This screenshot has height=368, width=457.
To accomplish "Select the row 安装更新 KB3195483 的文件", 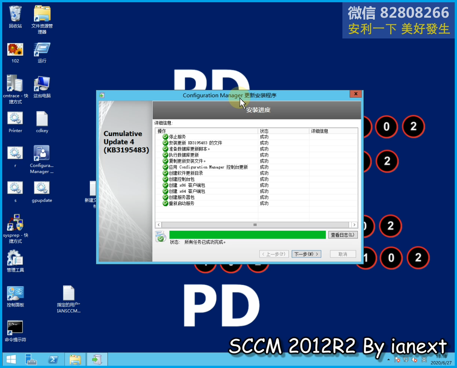I will tap(256, 143).
